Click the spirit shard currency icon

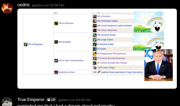(99, 72)
